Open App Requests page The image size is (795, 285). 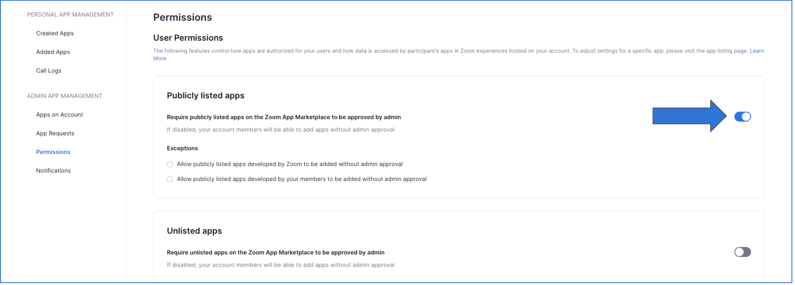coord(55,133)
